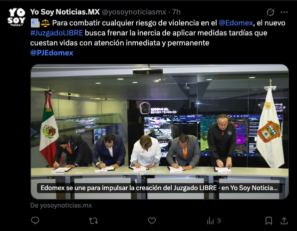
Task: Share the tweet via upload icon
Action: (x=284, y=221)
